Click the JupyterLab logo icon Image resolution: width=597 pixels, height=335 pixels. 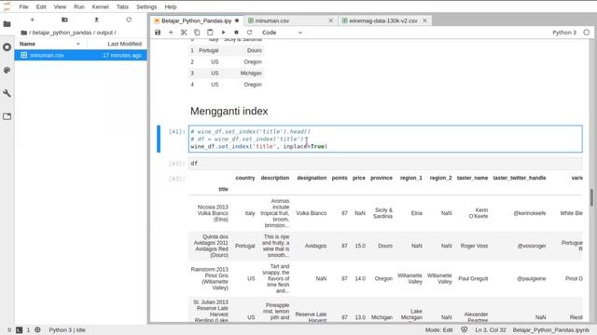(x=7, y=7)
